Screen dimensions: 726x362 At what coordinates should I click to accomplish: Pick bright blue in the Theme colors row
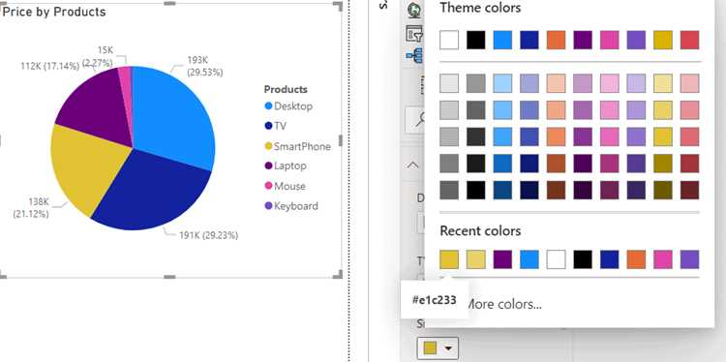502,41
